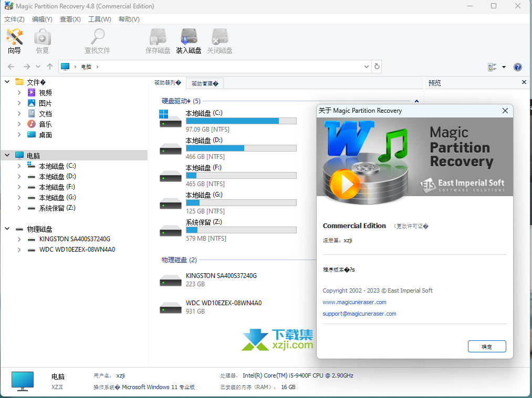
Task: Click the 恢复 recovery toolbar icon
Action: (x=43, y=41)
